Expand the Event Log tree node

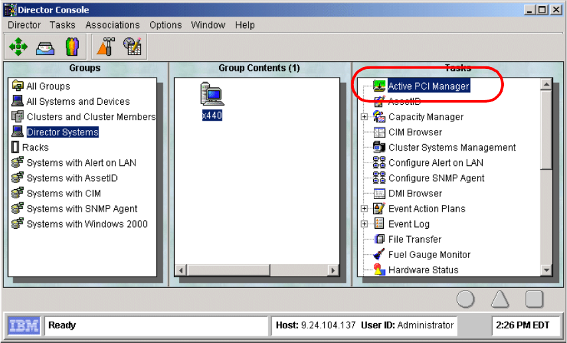(364, 224)
